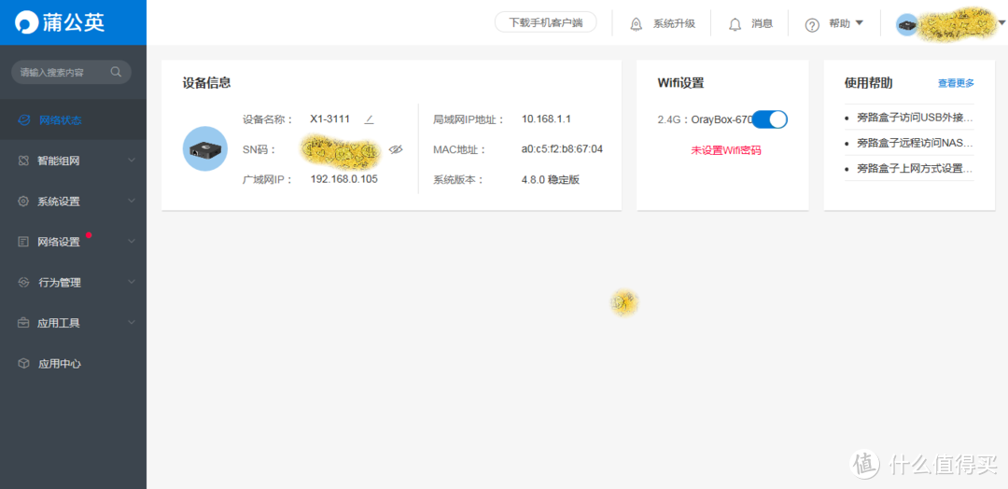
Task: Click the WAN IP value 192.168.0.105
Action: point(343,178)
